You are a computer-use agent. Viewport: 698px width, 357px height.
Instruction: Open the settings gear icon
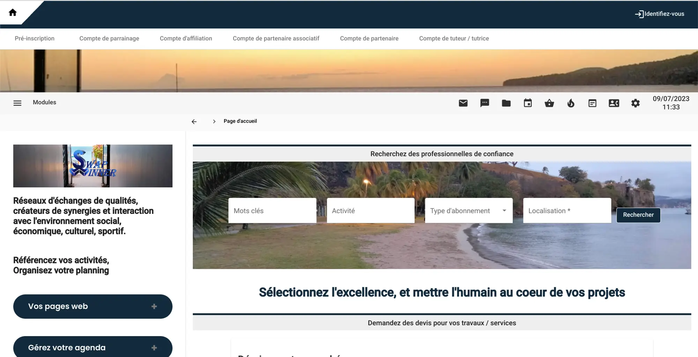tap(636, 103)
